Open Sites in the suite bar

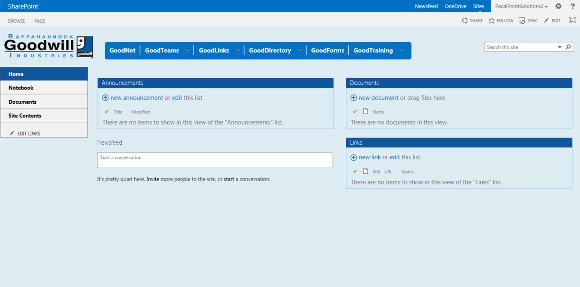479,6
